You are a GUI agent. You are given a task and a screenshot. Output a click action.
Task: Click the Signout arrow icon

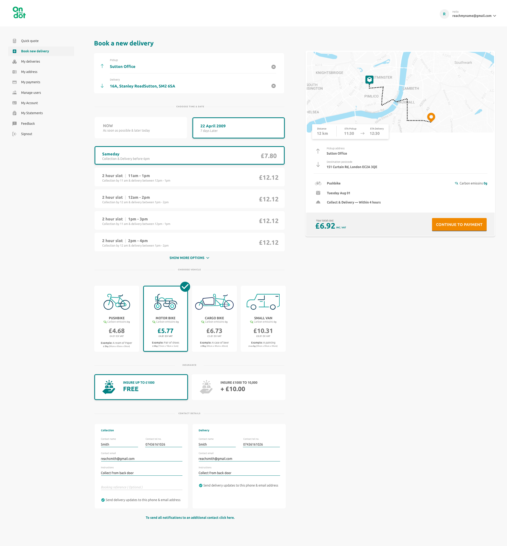[15, 134]
